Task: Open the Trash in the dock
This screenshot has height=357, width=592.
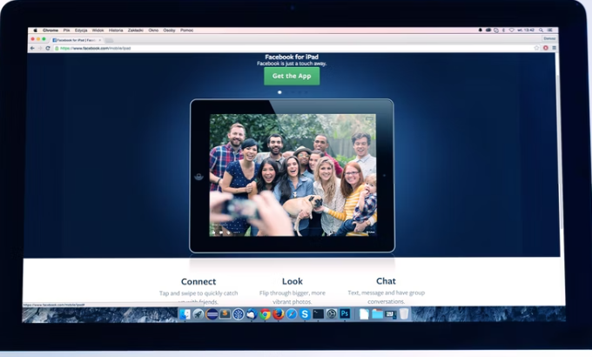Action: [404, 314]
